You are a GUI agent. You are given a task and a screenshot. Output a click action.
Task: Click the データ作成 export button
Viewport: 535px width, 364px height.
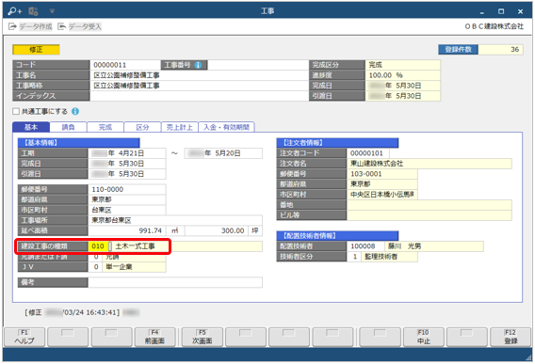click(30, 26)
